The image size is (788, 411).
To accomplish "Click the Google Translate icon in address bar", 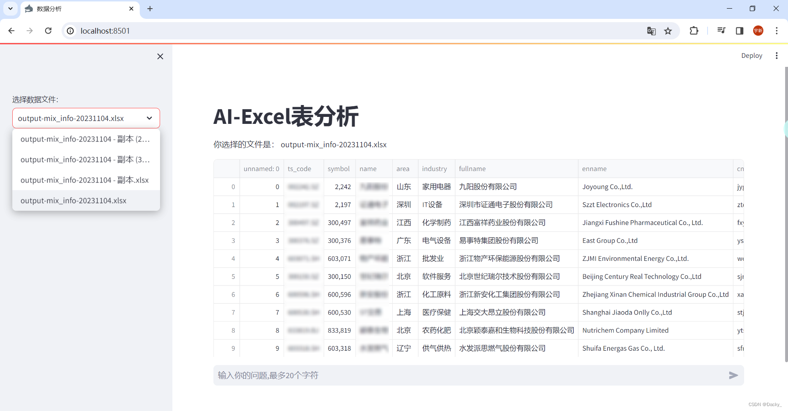I will pos(651,31).
